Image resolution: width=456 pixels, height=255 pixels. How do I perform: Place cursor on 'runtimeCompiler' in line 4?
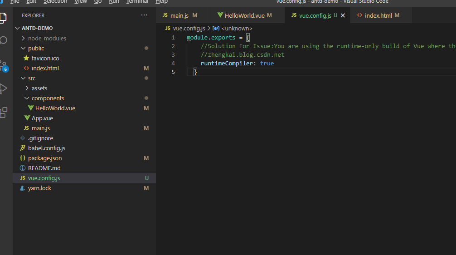227,63
